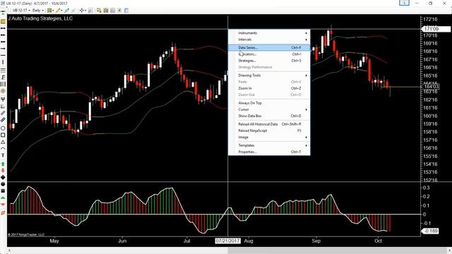Open the cursor crosshair tool in toolbar
The height and width of the screenshot is (254, 452).
[83, 11]
